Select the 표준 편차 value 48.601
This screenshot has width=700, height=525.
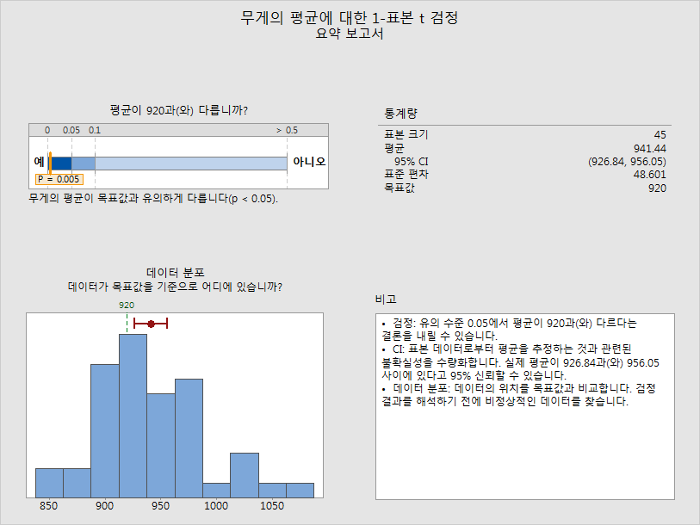tap(648, 174)
